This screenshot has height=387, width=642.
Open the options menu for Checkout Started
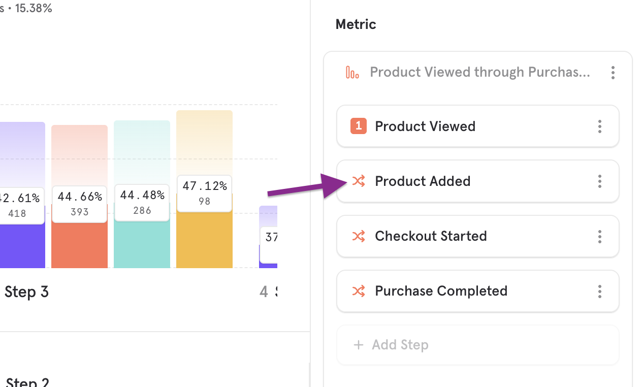click(x=600, y=236)
